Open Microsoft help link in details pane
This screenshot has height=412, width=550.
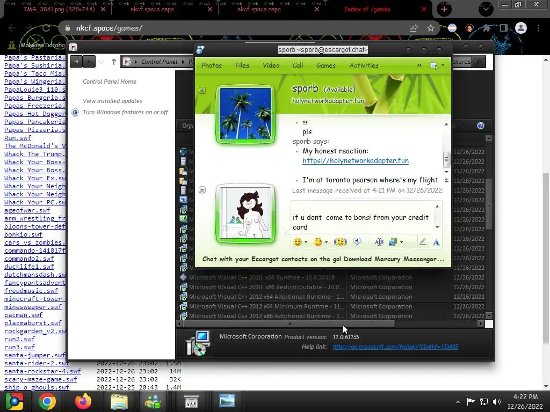tap(395, 347)
